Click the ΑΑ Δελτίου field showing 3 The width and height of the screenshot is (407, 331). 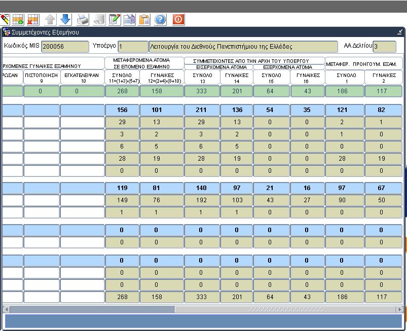pos(384,47)
